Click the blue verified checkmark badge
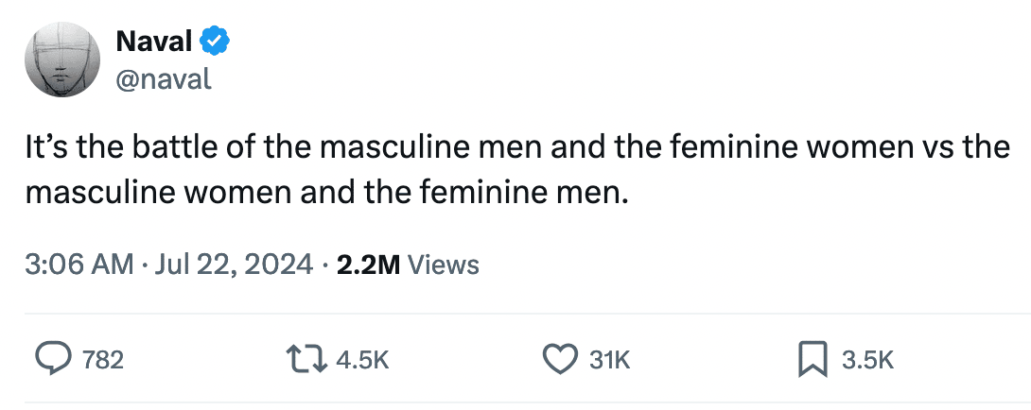 click(x=215, y=43)
